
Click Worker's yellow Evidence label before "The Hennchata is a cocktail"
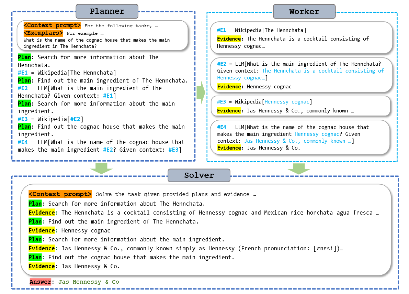(x=229, y=39)
